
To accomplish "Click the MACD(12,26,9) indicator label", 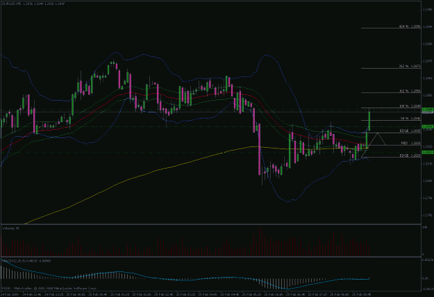I will click(26, 260).
